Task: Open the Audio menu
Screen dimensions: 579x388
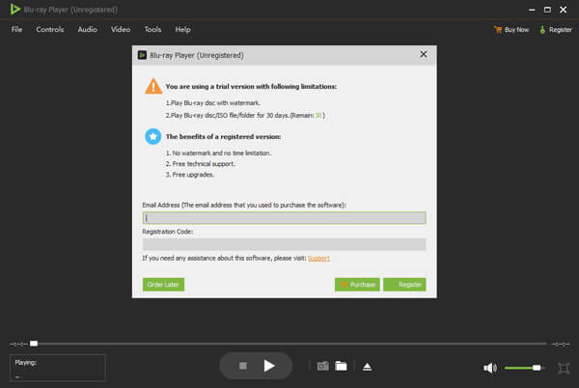Action: [x=87, y=30]
